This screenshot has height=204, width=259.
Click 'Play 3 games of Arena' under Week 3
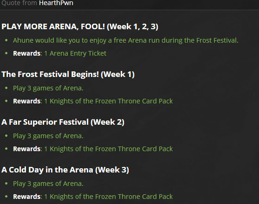[x=48, y=184]
